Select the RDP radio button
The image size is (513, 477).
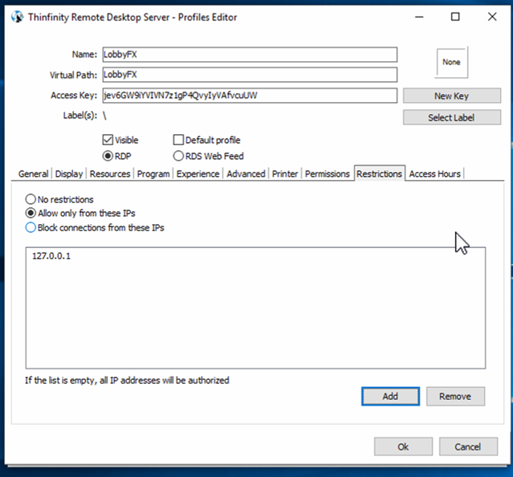[108, 156]
